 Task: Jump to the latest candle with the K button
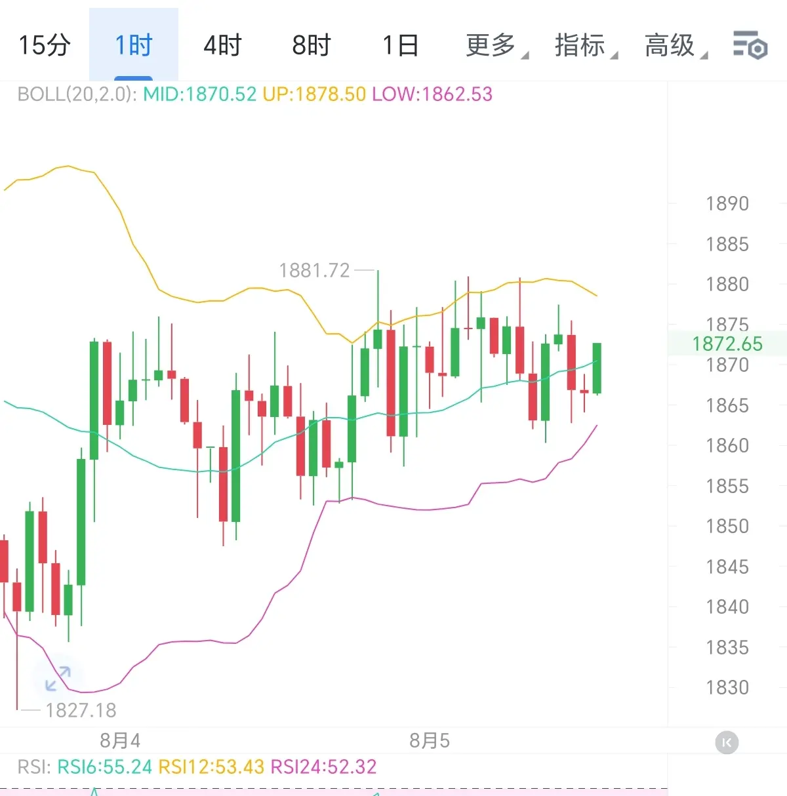point(727,742)
